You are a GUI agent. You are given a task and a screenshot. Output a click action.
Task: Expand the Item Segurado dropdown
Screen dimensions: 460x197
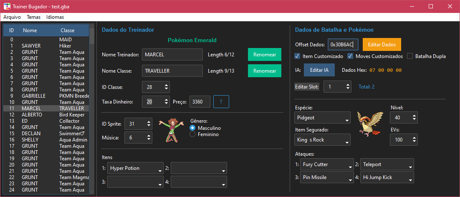[322, 140]
